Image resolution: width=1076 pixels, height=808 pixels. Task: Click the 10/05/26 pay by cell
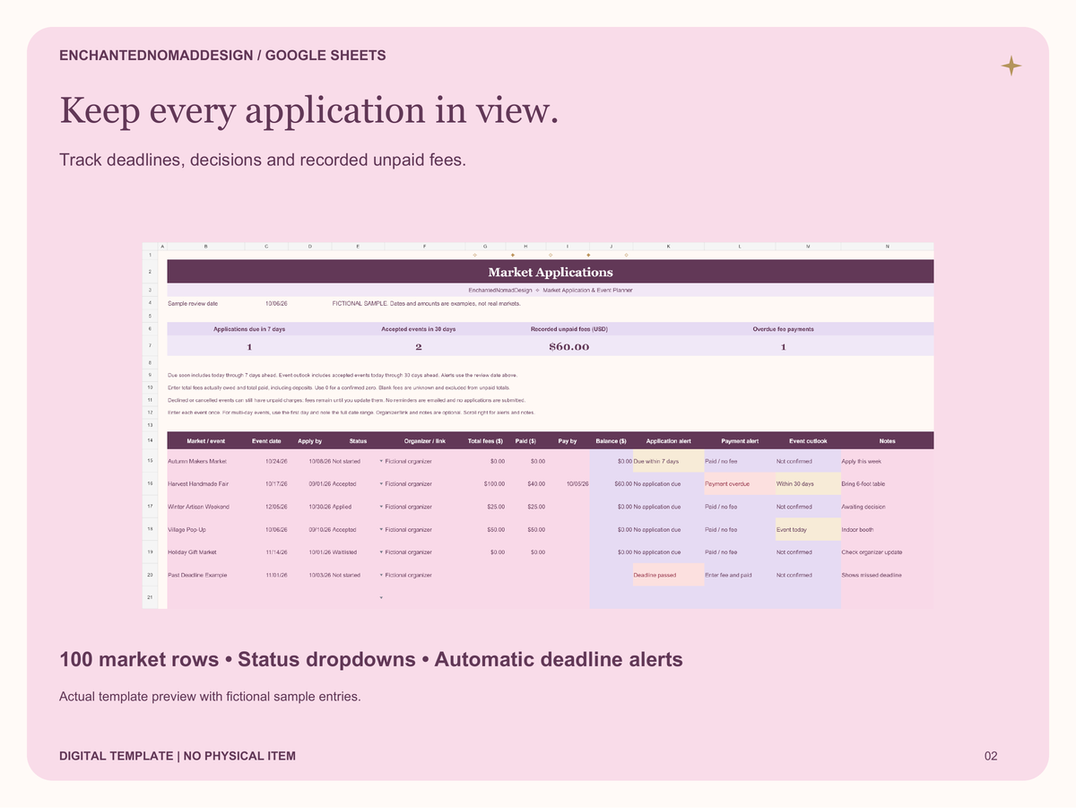coord(568,484)
